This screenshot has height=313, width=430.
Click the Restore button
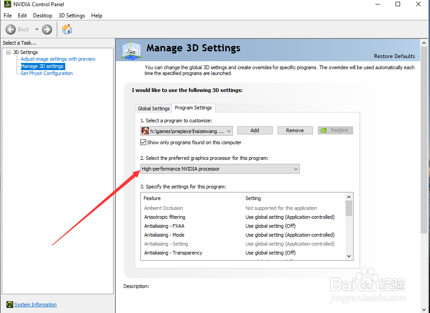335,130
